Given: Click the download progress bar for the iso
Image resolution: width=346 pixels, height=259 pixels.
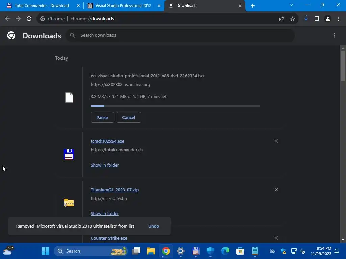Looking at the screenshot, I should pos(175,106).
